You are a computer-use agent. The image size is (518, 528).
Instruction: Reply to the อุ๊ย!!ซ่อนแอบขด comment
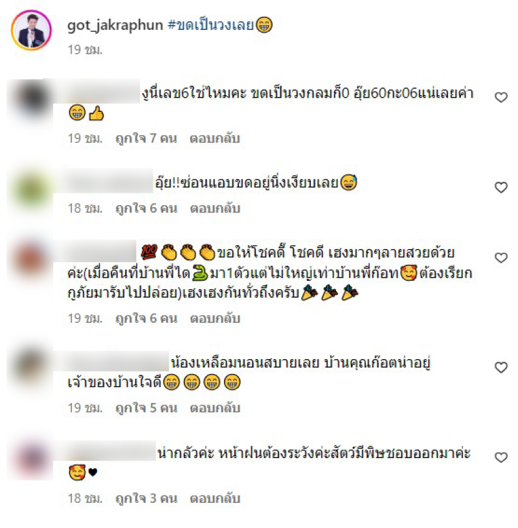[x=215, y=208]
